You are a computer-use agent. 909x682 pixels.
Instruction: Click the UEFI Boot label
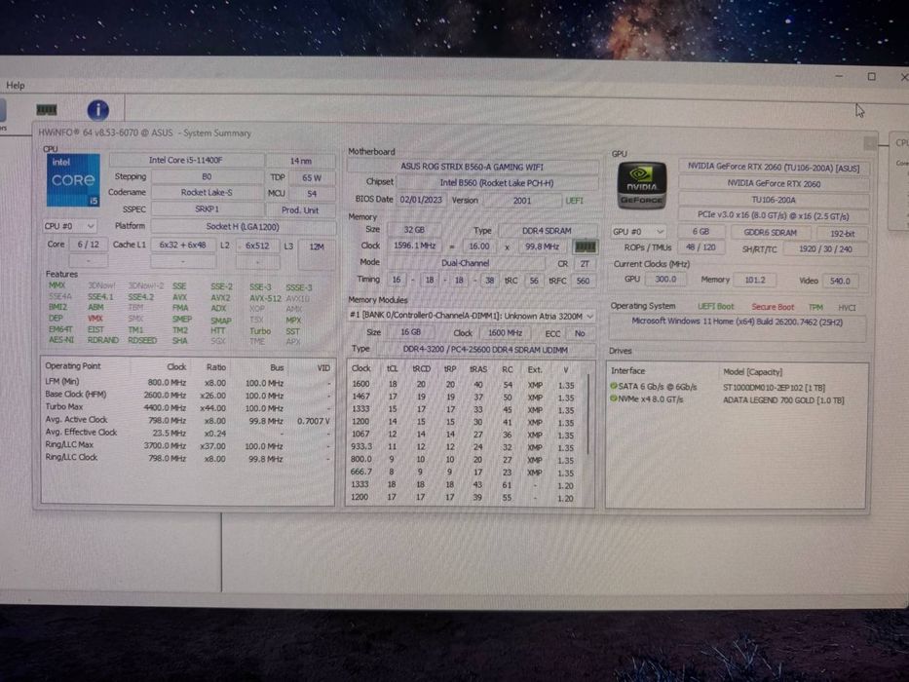[x=715, y=306]
